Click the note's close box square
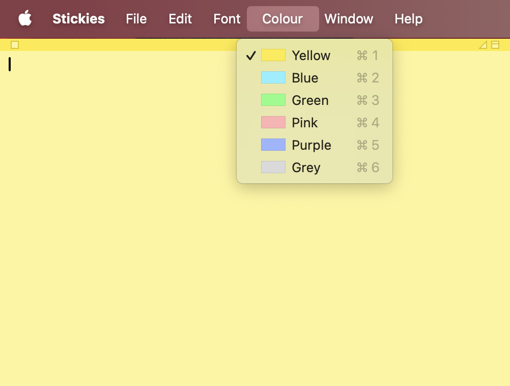510x386 pixels. tap(15, 44)
